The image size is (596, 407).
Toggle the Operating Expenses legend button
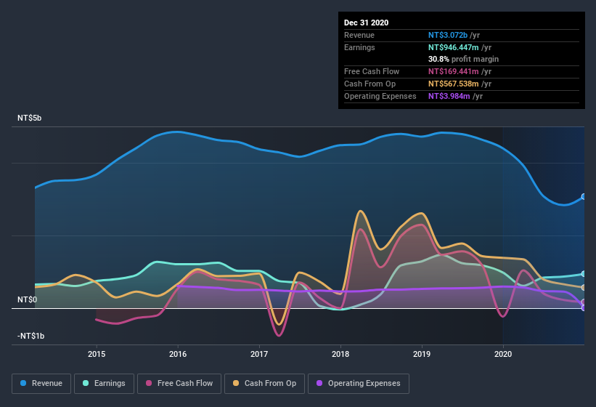[x=359, y=384]
